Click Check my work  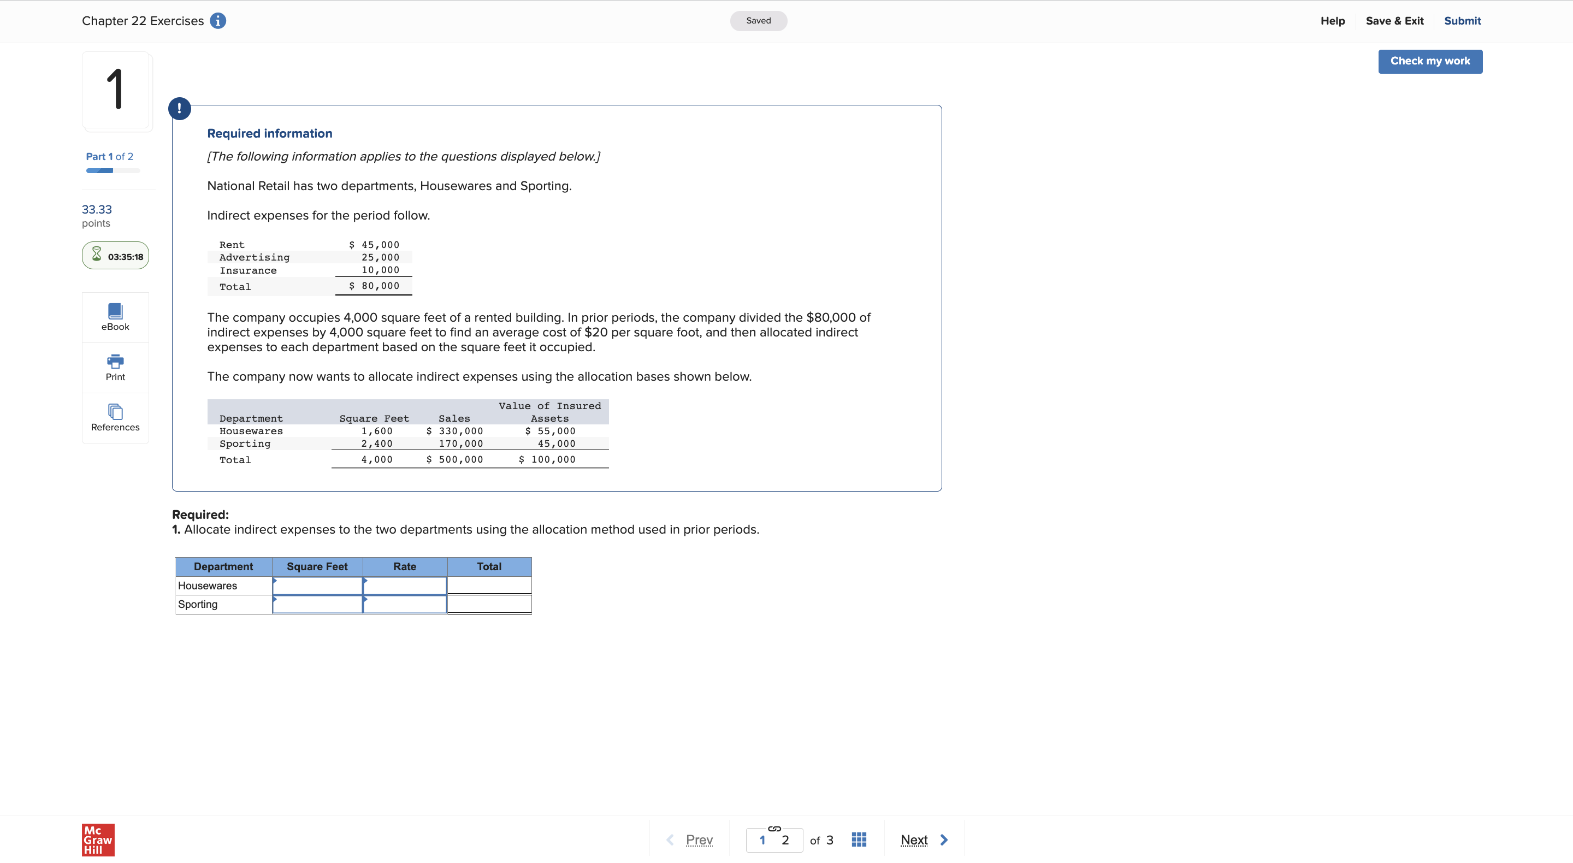click(x=1430, y=61)
